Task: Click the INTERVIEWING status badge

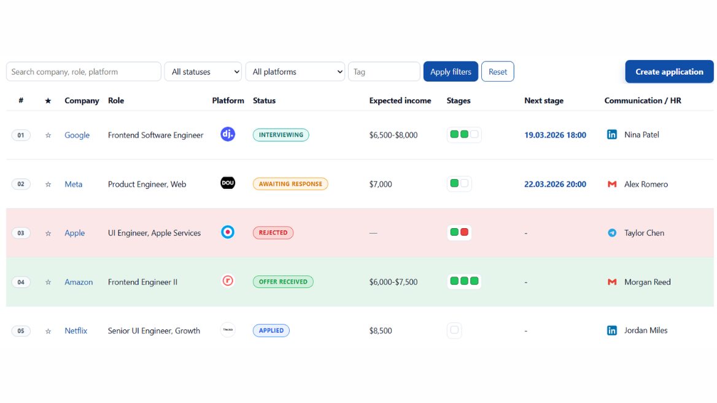Action: click(281, 135)
